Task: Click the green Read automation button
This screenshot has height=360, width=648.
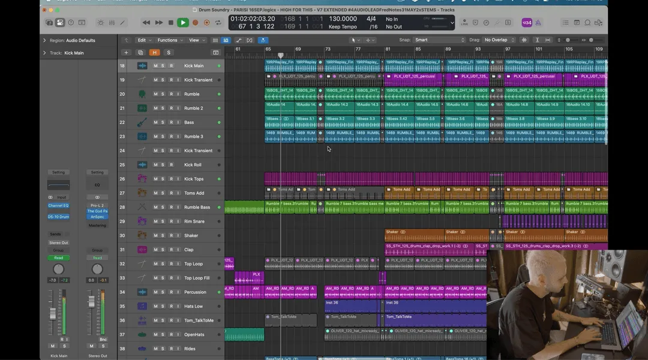Action: (58, 258)
